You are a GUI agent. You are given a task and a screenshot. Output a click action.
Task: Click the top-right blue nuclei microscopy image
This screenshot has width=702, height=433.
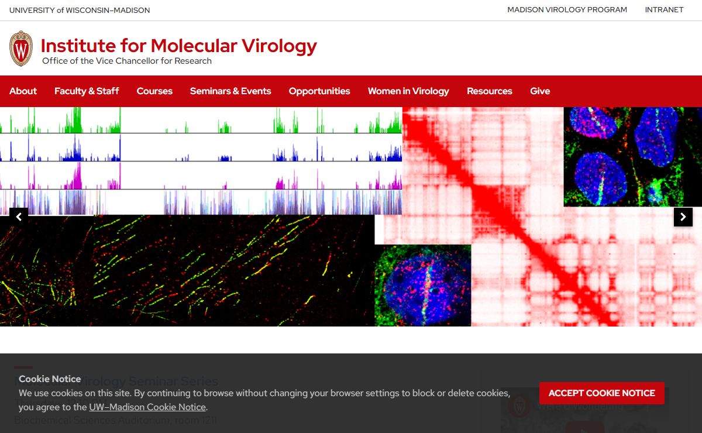click(x=632, y=156)
